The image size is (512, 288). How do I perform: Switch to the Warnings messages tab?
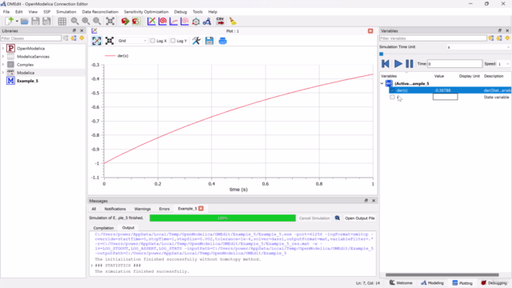pyautogui.click(x=142, y=209)
